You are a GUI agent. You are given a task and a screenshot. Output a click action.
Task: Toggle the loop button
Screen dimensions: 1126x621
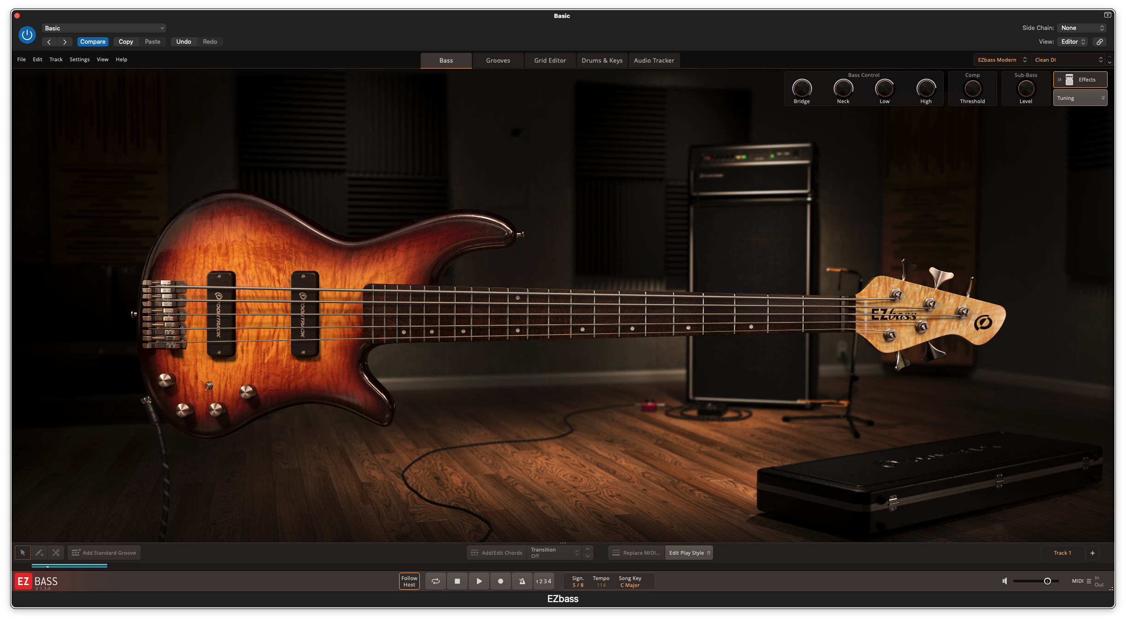click(435, 581)
